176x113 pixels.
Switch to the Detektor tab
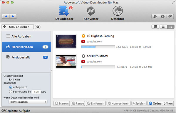point(118,13)
